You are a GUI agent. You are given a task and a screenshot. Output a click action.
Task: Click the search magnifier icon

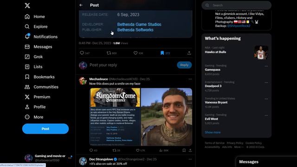coord(207,5)
